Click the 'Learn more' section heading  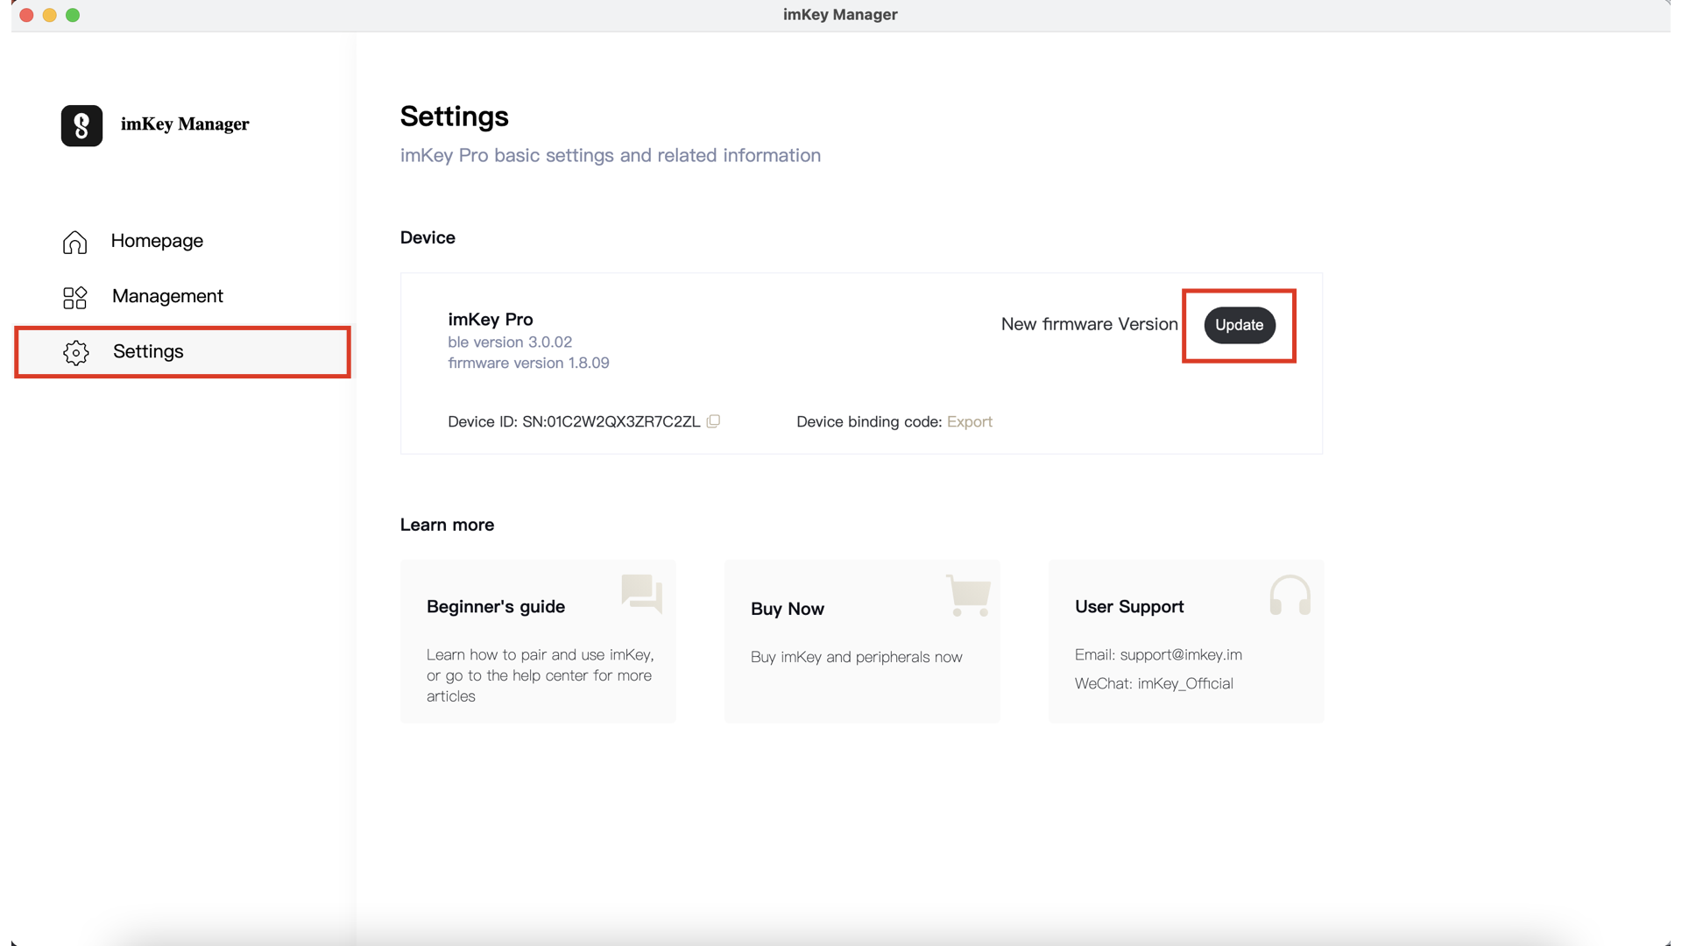click(x=447, y=525)
